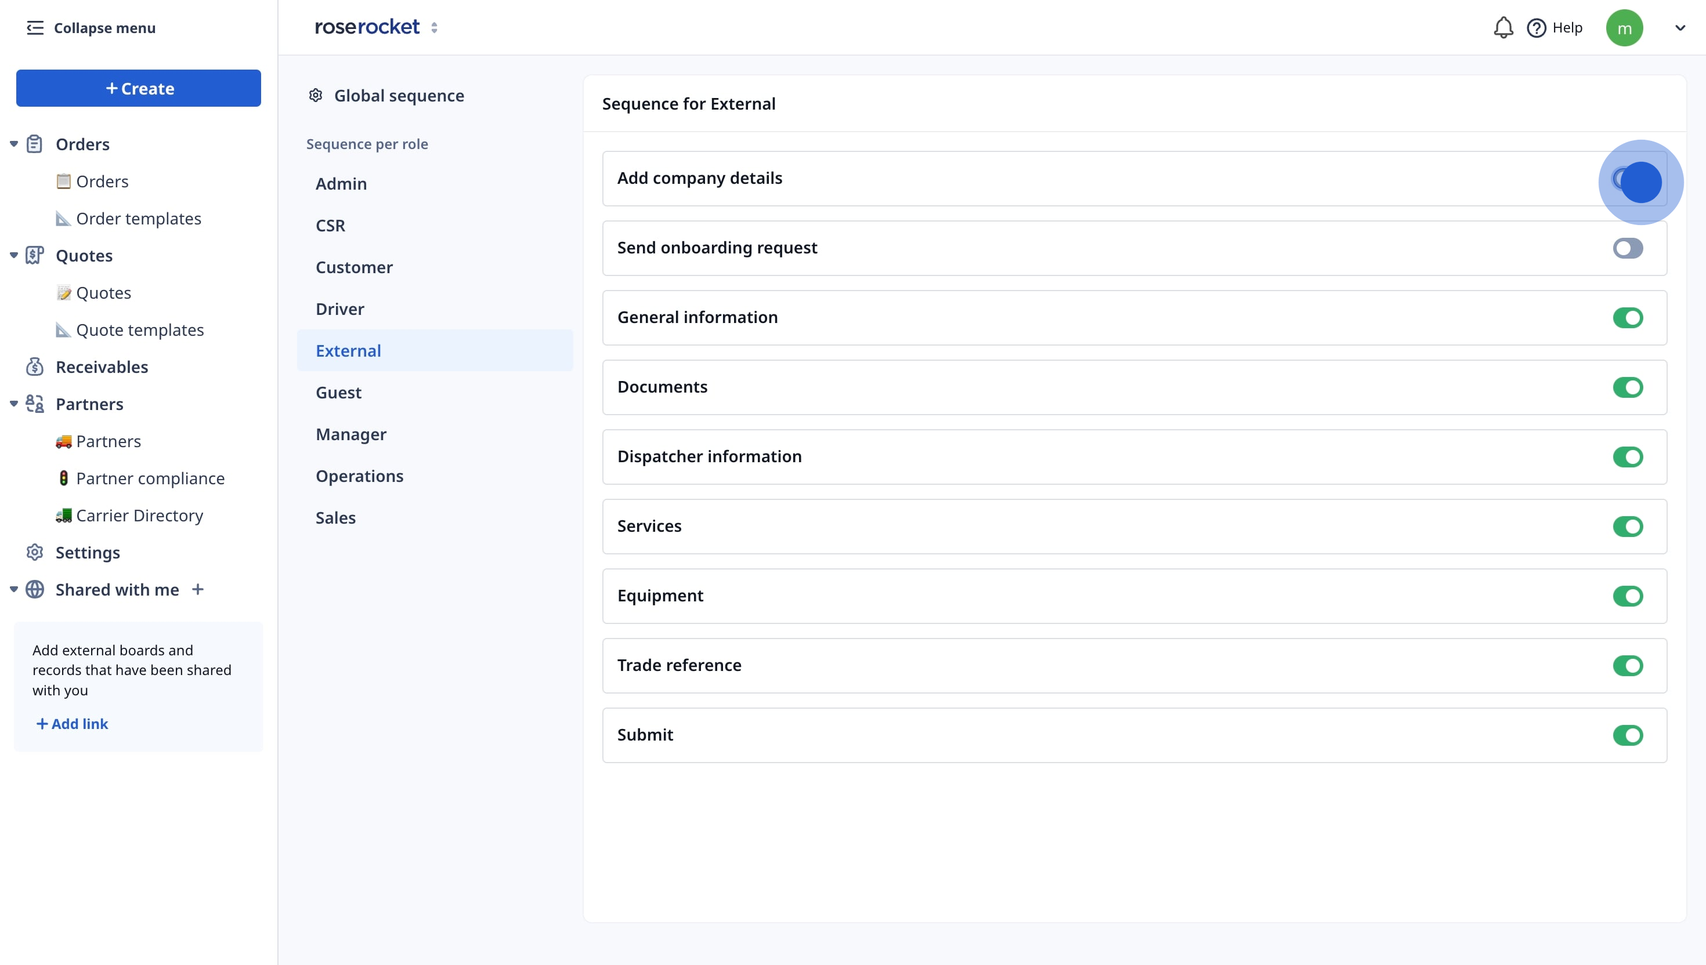Viewport: 1706px width, 965px height.
Task: Collapse the Quotes section arrow
Action: 13,255
